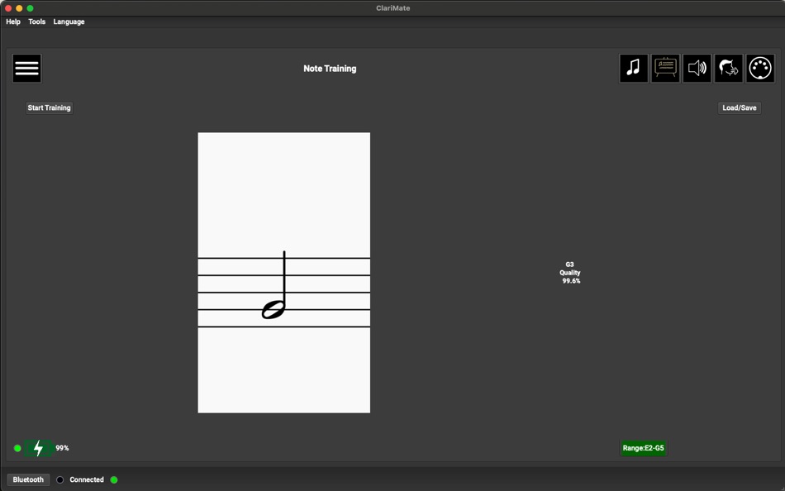Click the Load/Save button
This screenshot has height=491, width=785.
[x=740, y=107]
